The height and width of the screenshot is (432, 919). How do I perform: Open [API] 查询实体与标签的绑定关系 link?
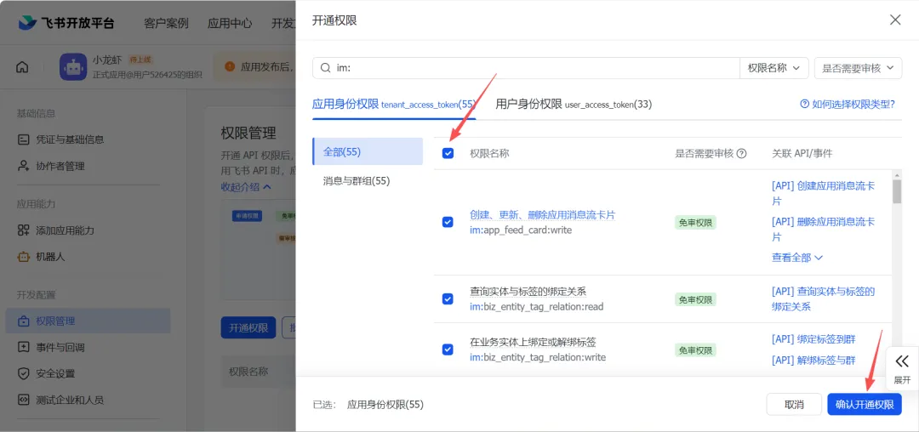(x=824, y=298)
